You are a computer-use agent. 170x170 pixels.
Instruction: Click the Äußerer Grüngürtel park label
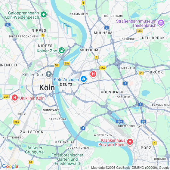pos(35,150)
